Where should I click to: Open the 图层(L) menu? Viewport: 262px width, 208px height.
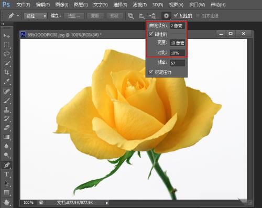[81, 5]
